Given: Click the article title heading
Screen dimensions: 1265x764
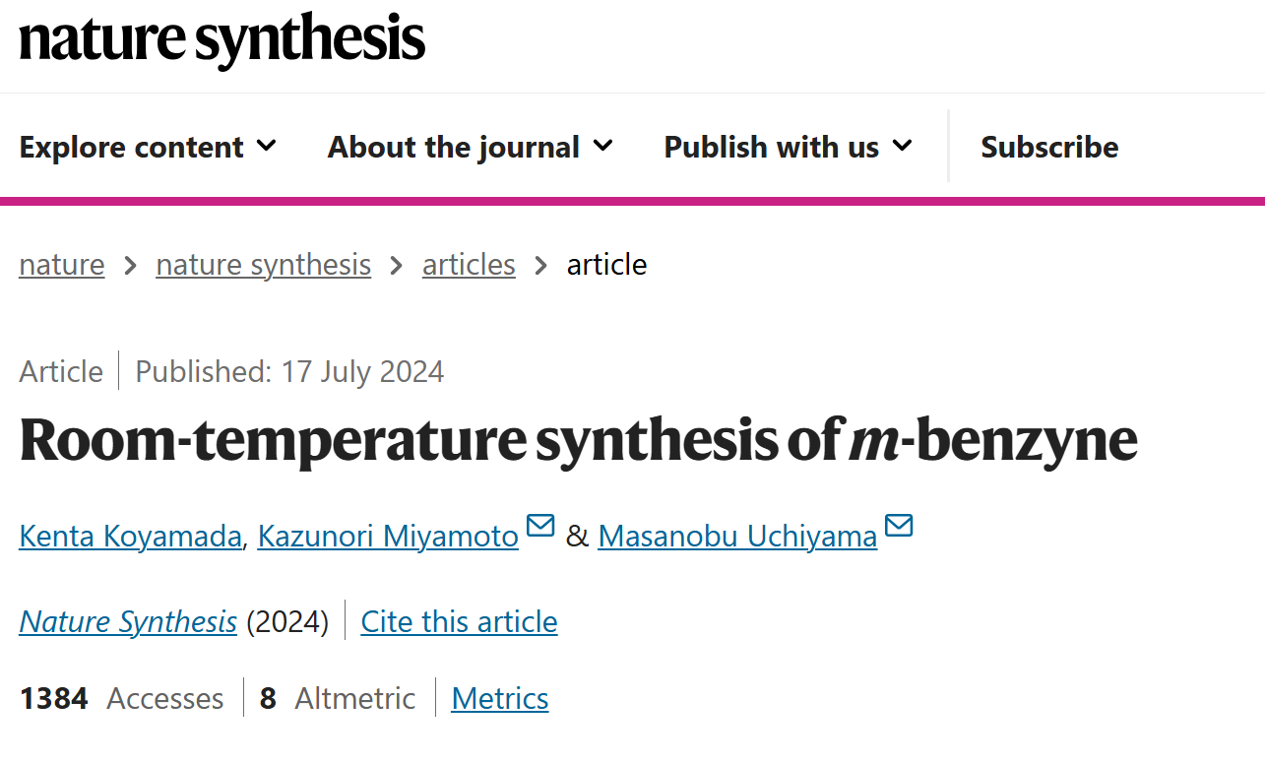Looking at the screenshot, I should [578, 439].
